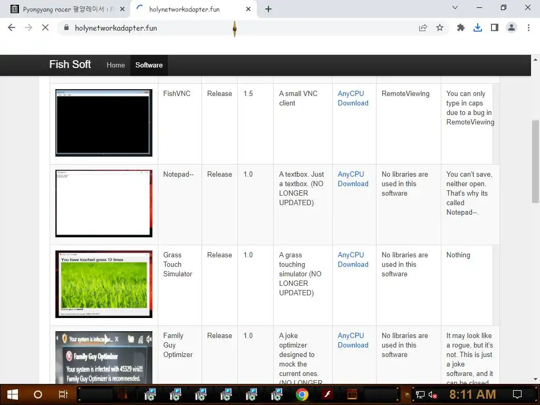Open the tab search chevron
Image resolution: width=540 pixels, height=405 pixels.
(x=455, y=7)
